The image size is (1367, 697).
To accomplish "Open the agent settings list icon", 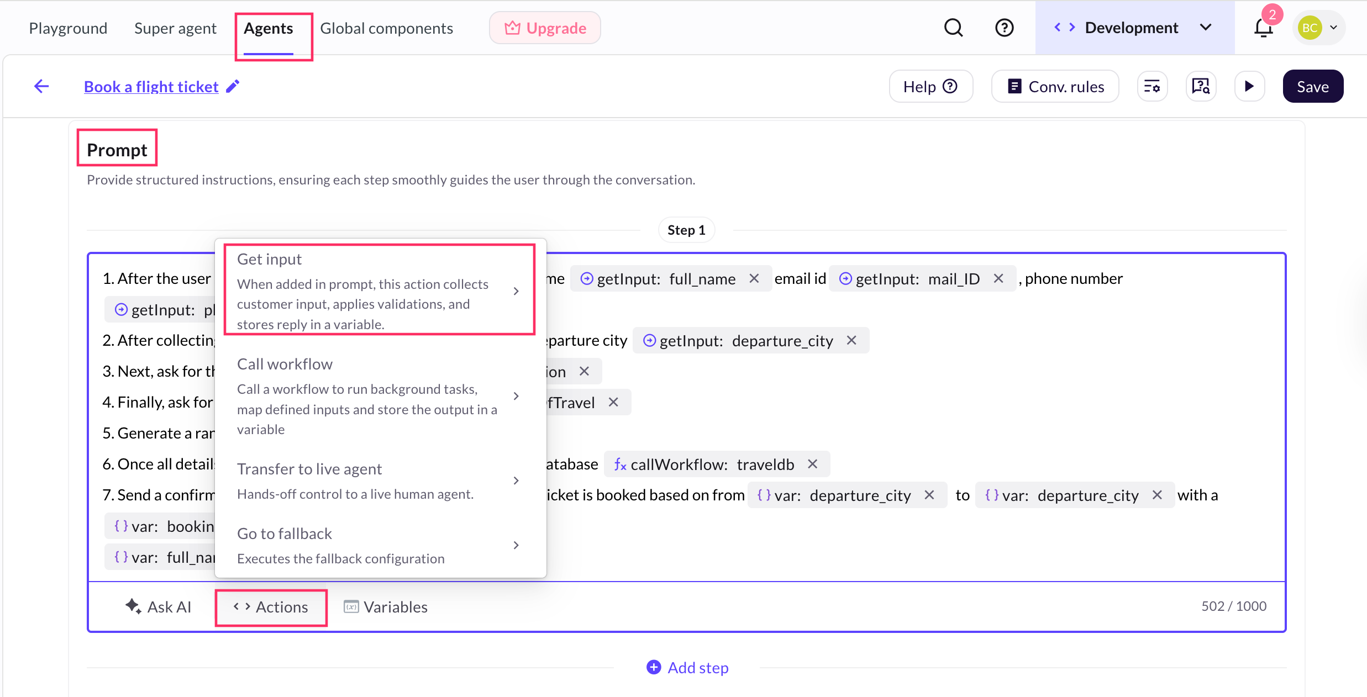I will pos(1152,86).
